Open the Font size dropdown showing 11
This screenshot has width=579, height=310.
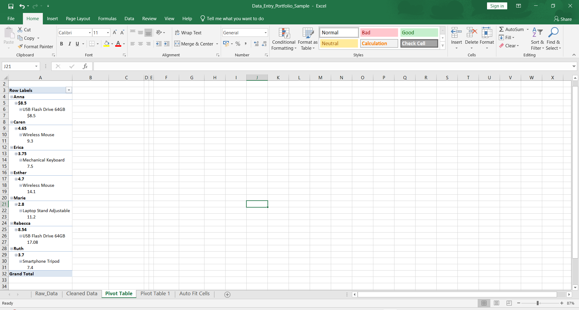point(108,33)
